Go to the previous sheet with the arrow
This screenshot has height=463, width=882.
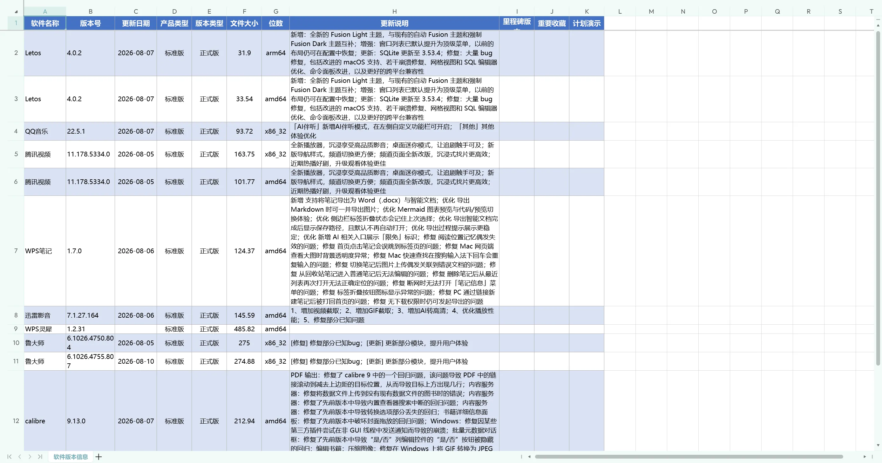coord(19,457)
